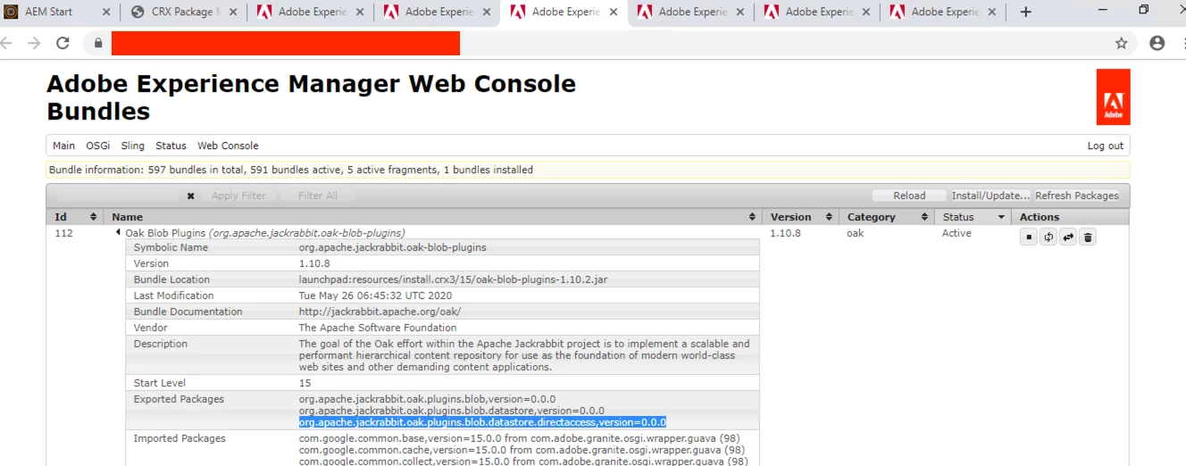Open Oak Blob Plugins bundle link
This screenshot has width=1186, height=466.
tap(265, 233)
